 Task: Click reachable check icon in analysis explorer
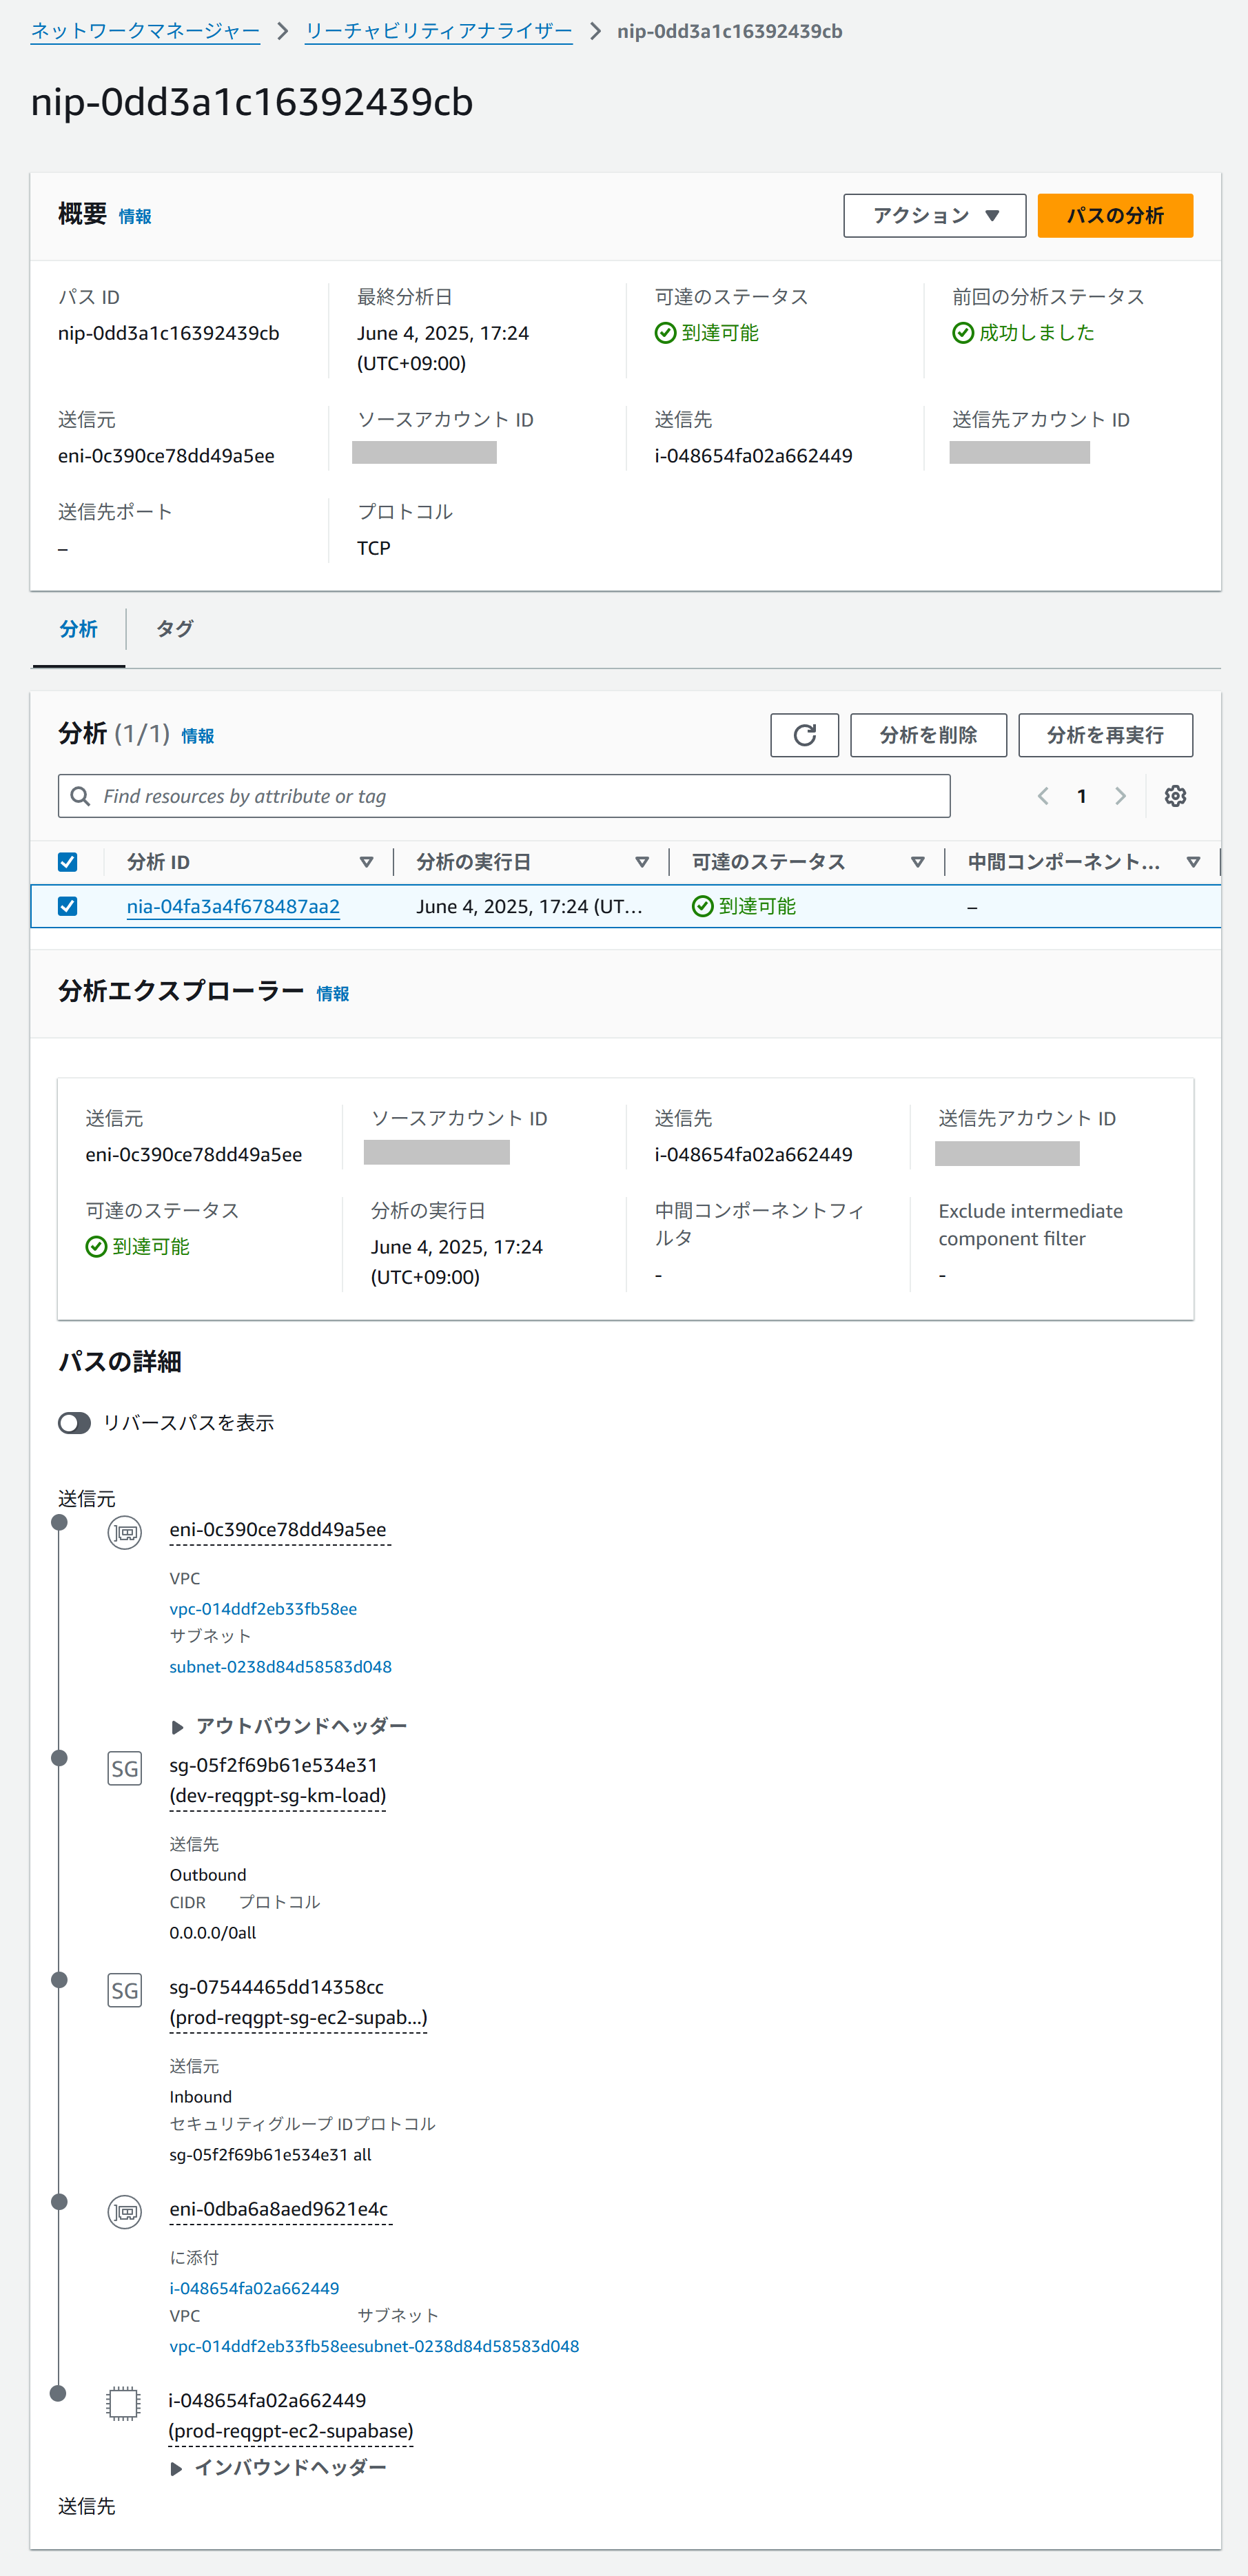pyautogui.click(x=96, y=1247)
